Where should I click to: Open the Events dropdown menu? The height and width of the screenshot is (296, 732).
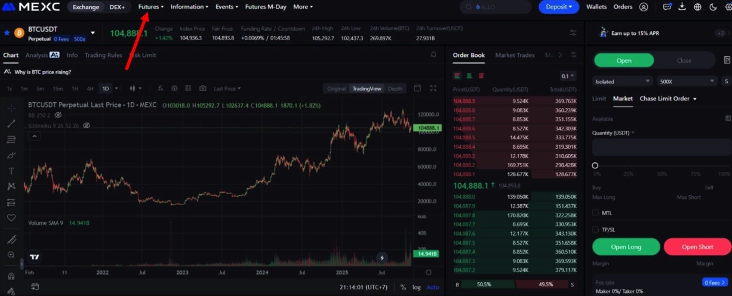[x=227, y=7]
